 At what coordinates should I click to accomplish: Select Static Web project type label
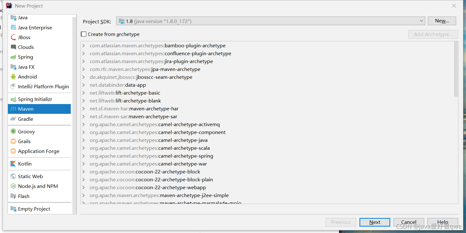30,176
